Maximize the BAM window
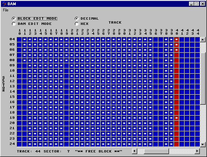 pos(197,4)
